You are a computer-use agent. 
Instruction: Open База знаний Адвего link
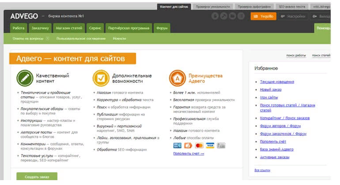coord(277,149)
